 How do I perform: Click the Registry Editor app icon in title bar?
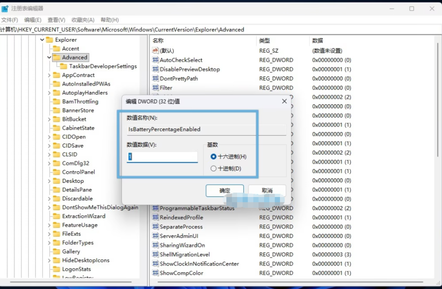(5, 9)
